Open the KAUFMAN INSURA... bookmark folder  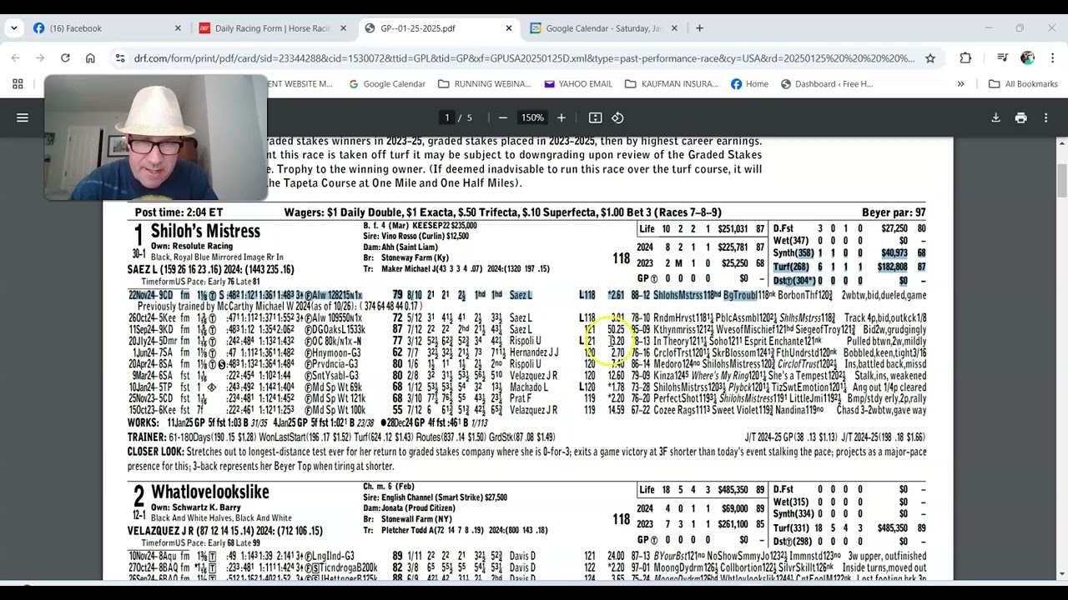coord(671,84)
